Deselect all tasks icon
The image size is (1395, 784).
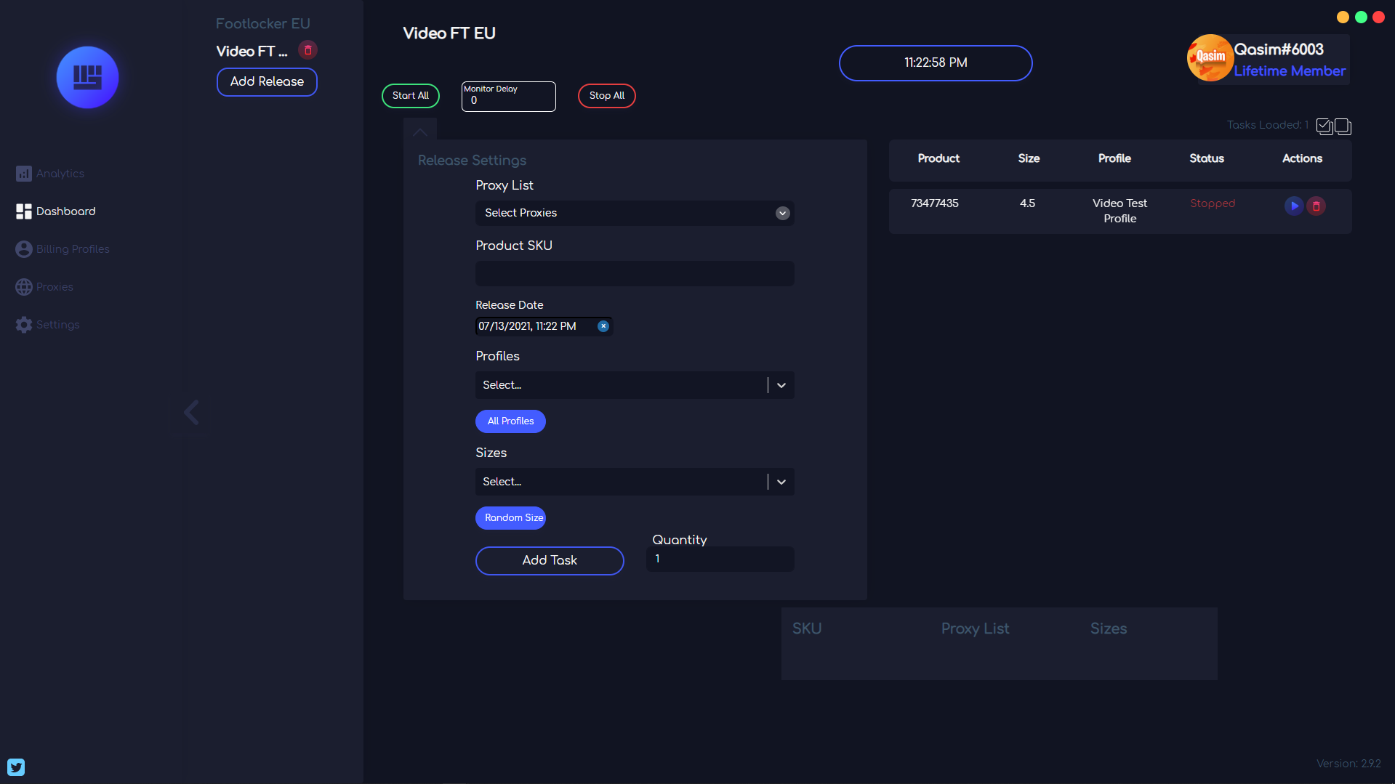(x=1343, y=126)
